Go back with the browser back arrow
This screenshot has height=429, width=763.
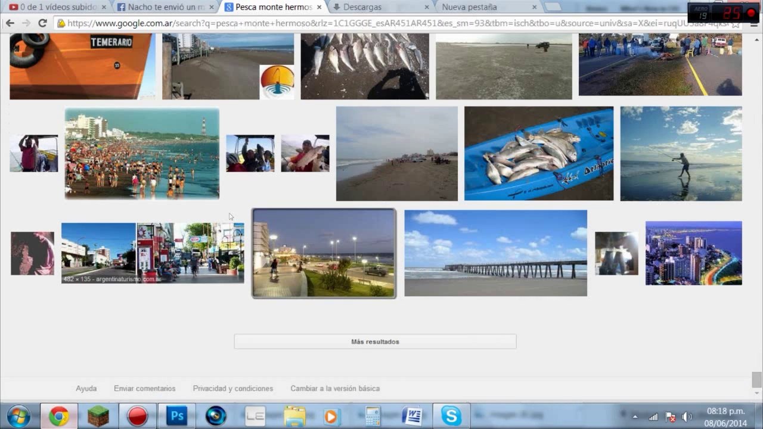(10, 23)
